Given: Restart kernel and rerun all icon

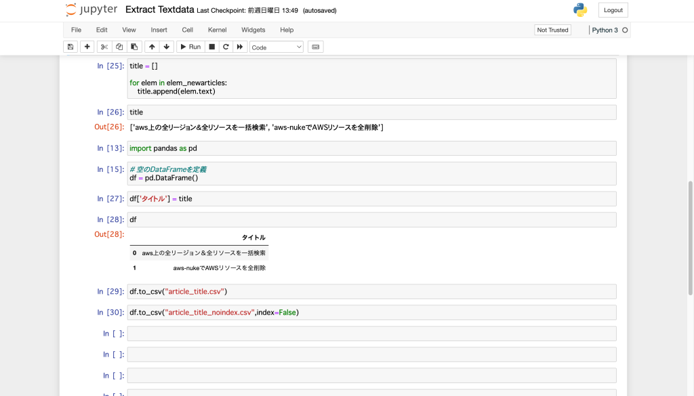Looking at the screenshot, I should pyautogui.click(x=240, y=47).
